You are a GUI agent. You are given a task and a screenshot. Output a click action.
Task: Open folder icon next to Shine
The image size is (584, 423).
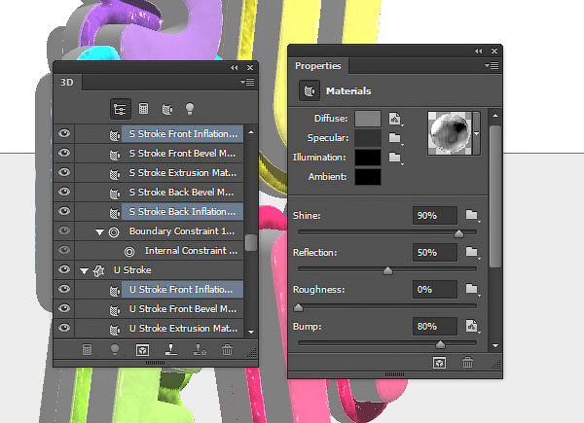(472, 215)
